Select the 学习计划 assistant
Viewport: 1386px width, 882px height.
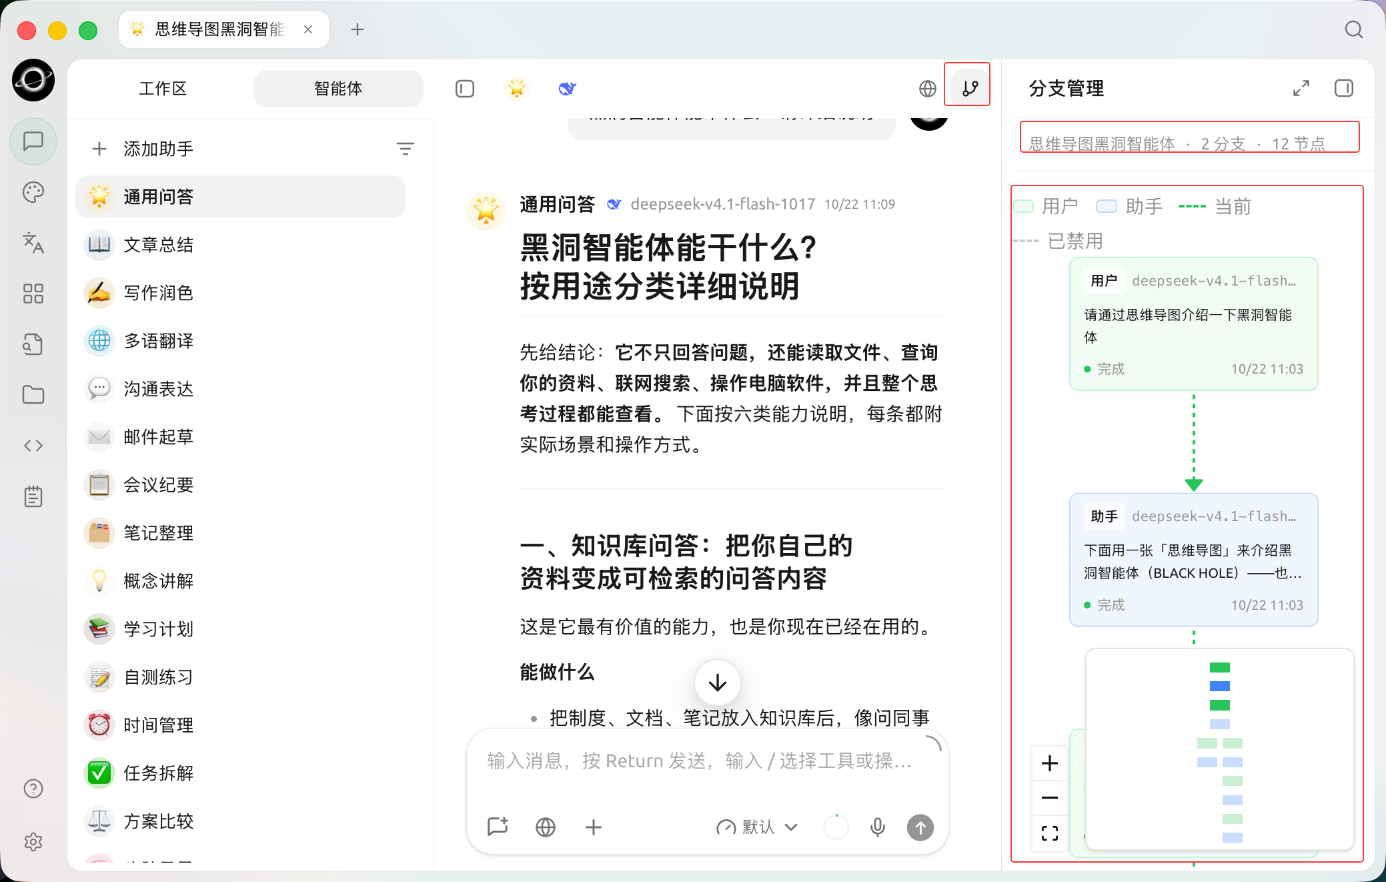click(241, 629)
